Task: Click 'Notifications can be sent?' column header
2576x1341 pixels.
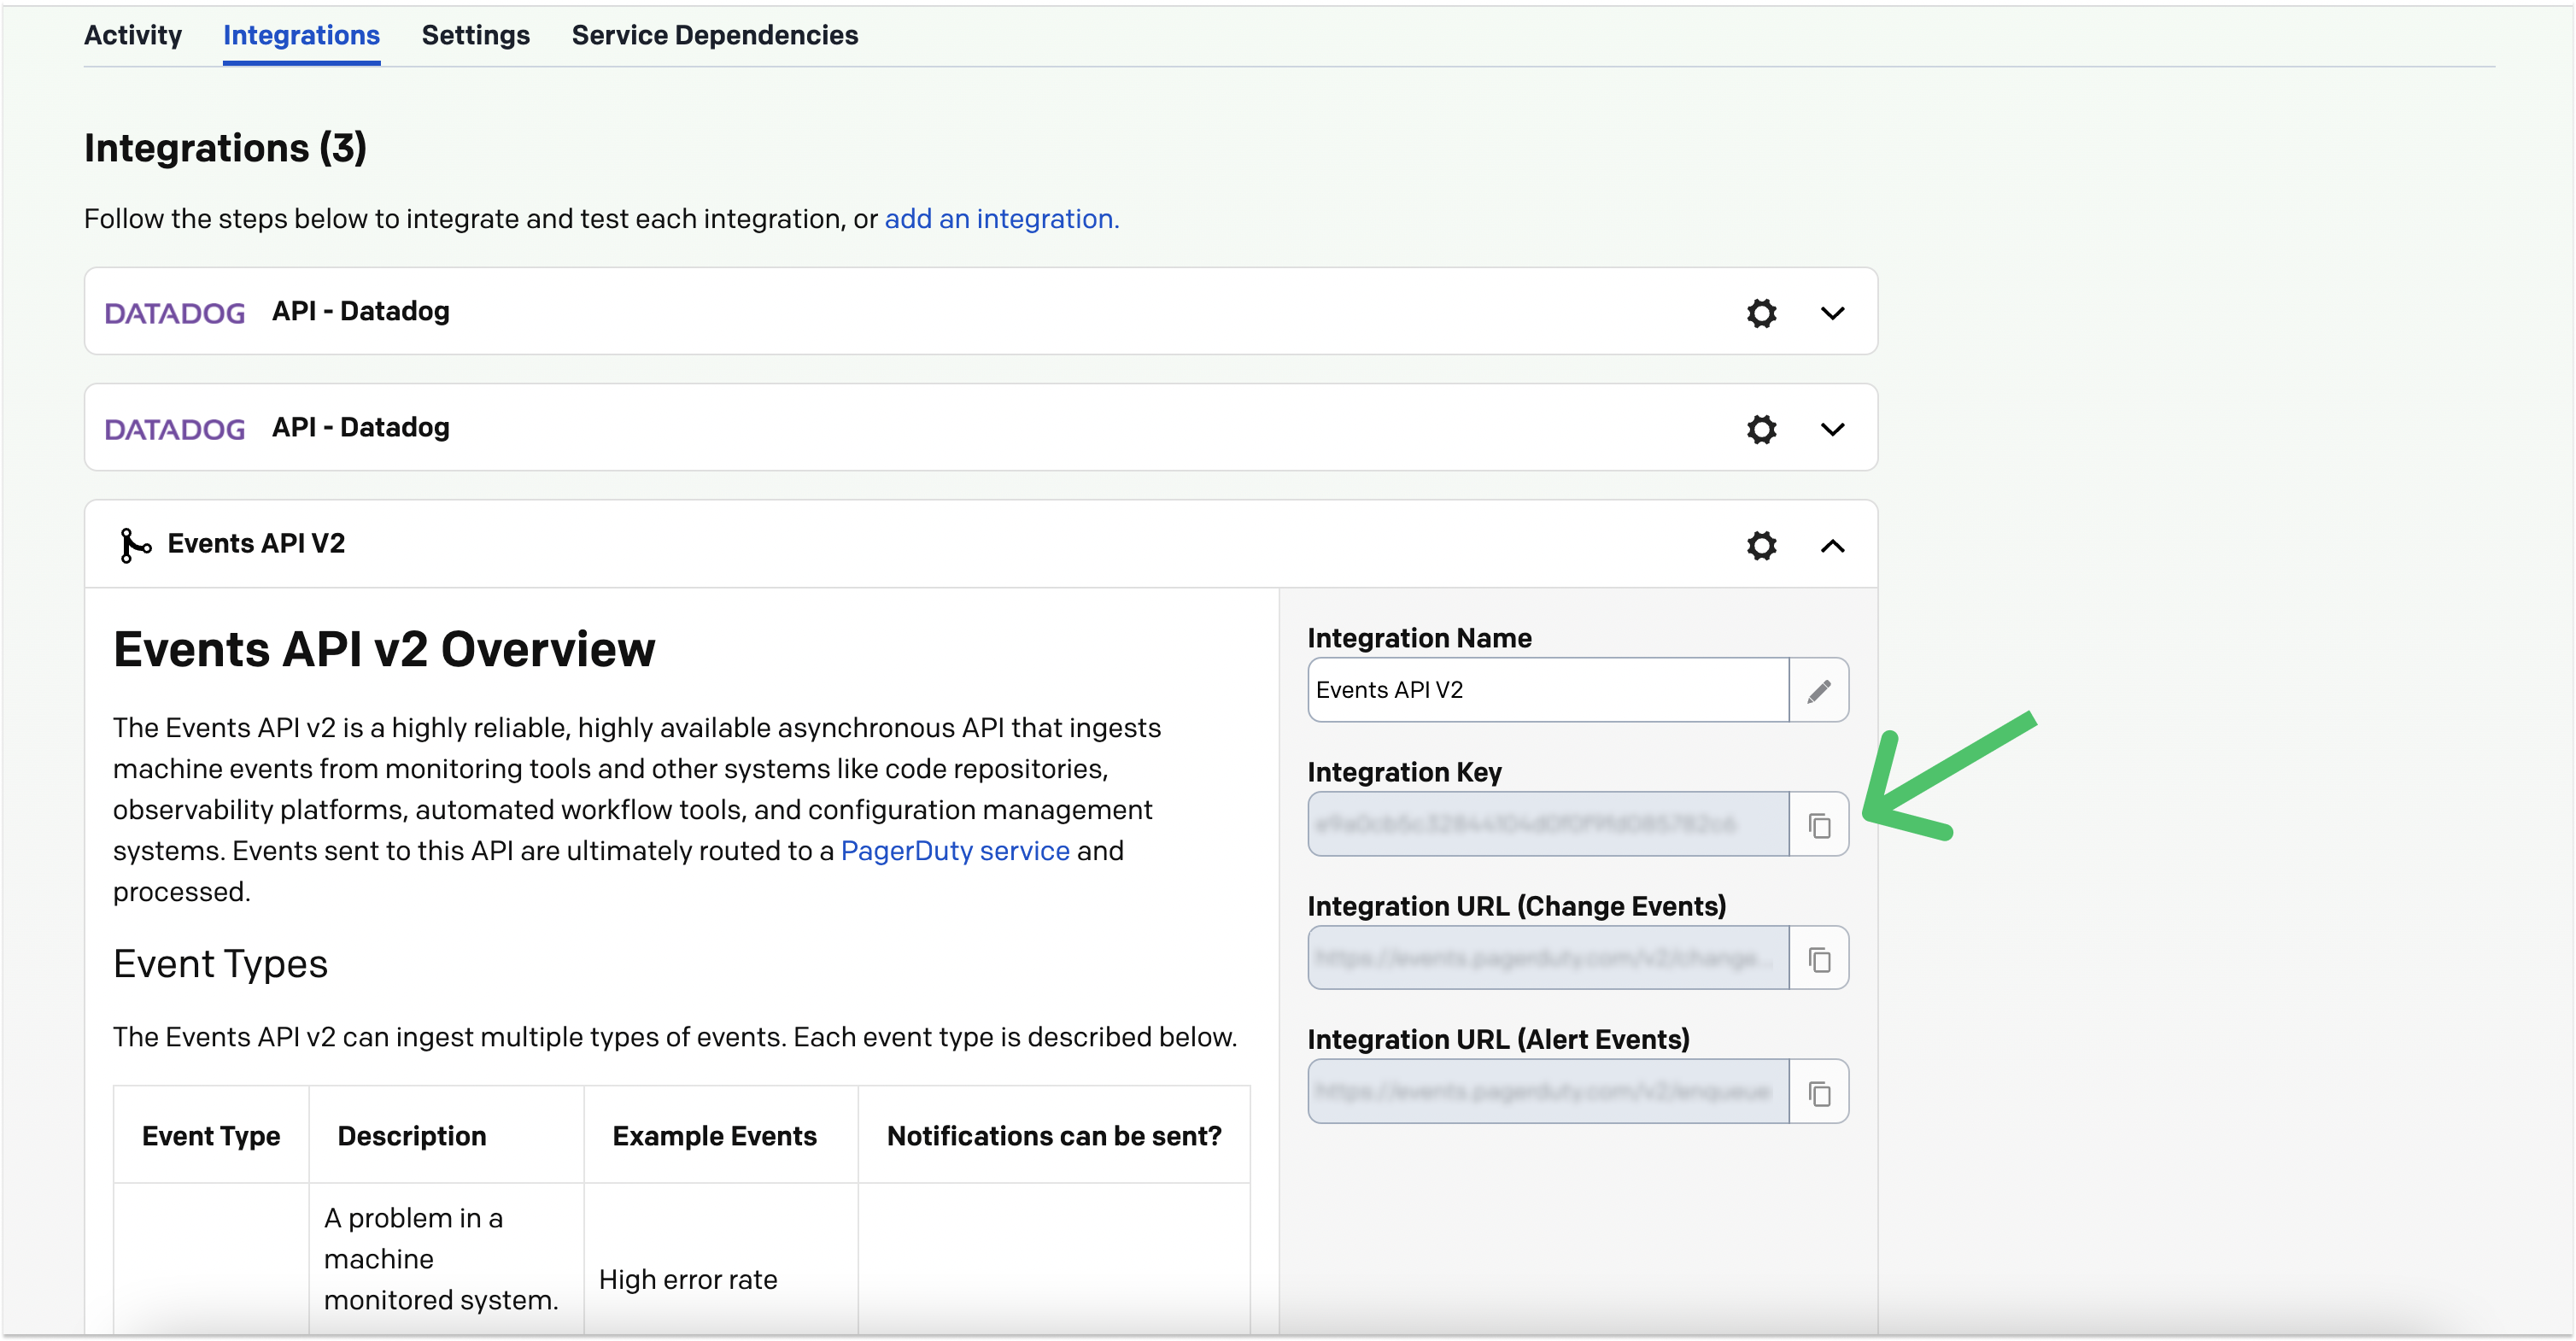Action: tap(1054, 1136)
